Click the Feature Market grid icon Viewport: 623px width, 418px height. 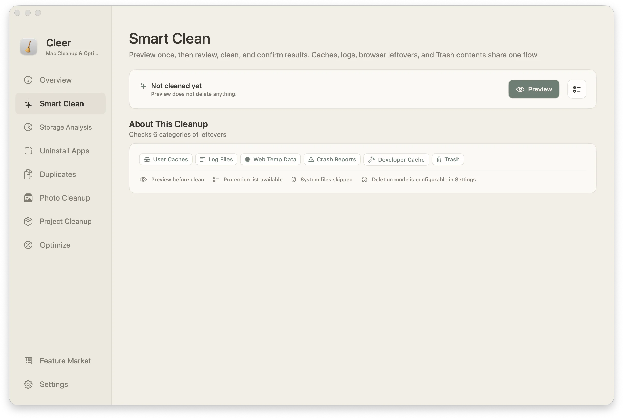click(28, 361)
